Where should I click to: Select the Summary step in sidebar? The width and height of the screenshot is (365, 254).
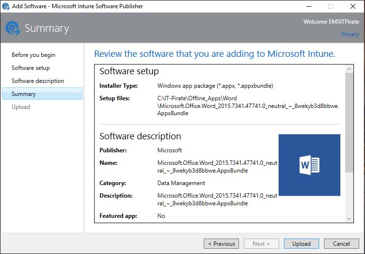42,94
